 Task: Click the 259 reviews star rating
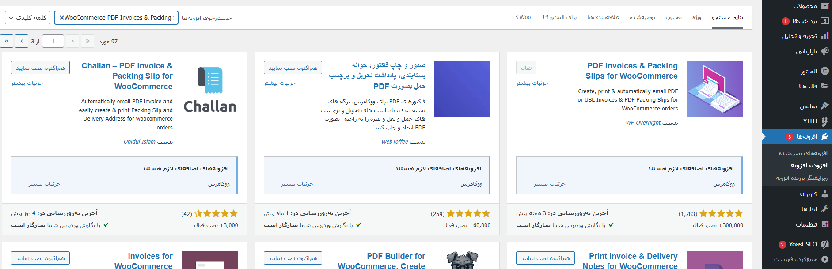point(468,214)
